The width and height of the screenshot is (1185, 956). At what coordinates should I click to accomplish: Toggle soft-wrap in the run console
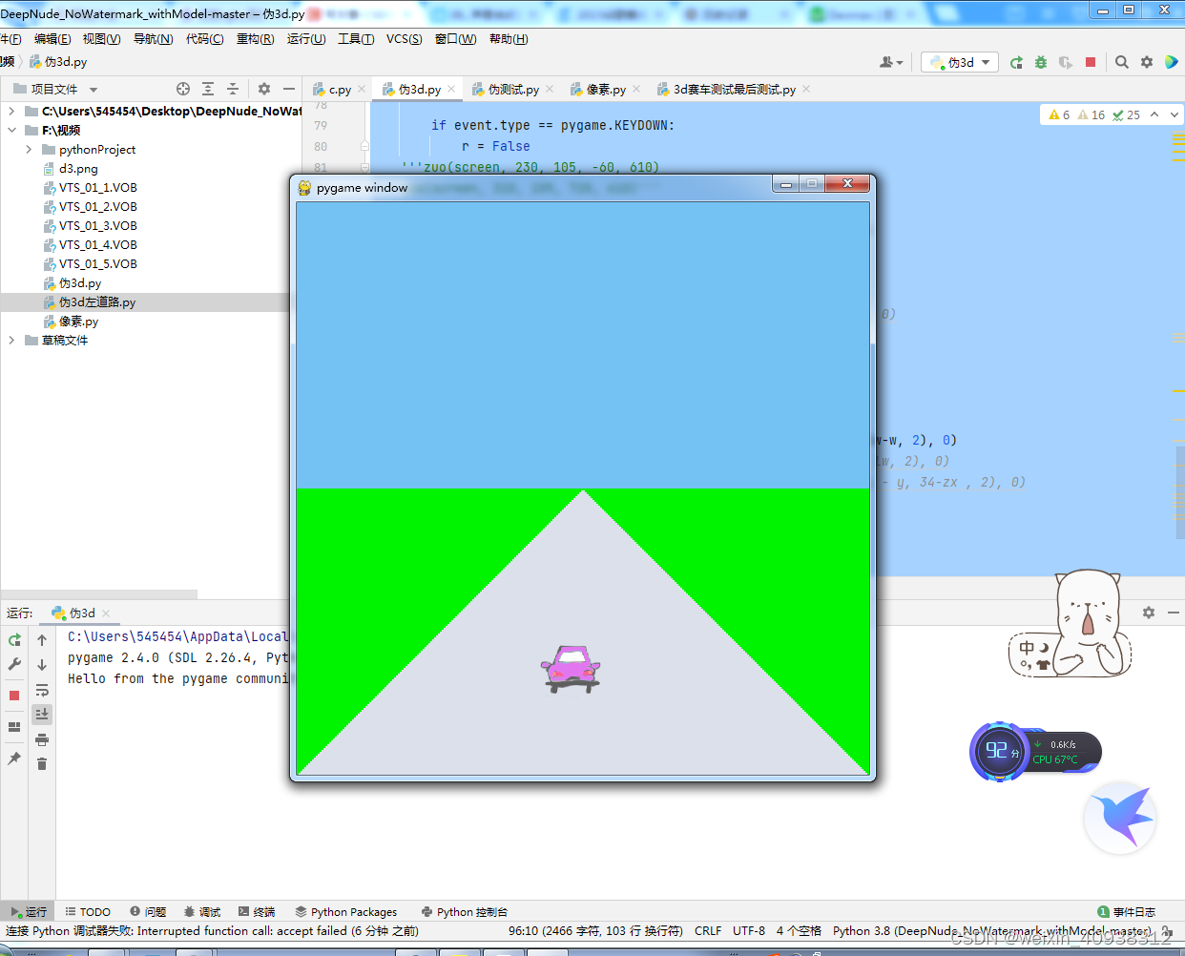42,690
